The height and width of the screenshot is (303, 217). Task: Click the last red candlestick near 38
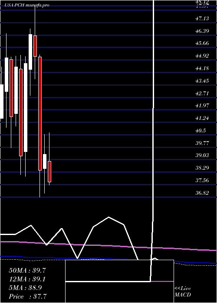point(49,171)
